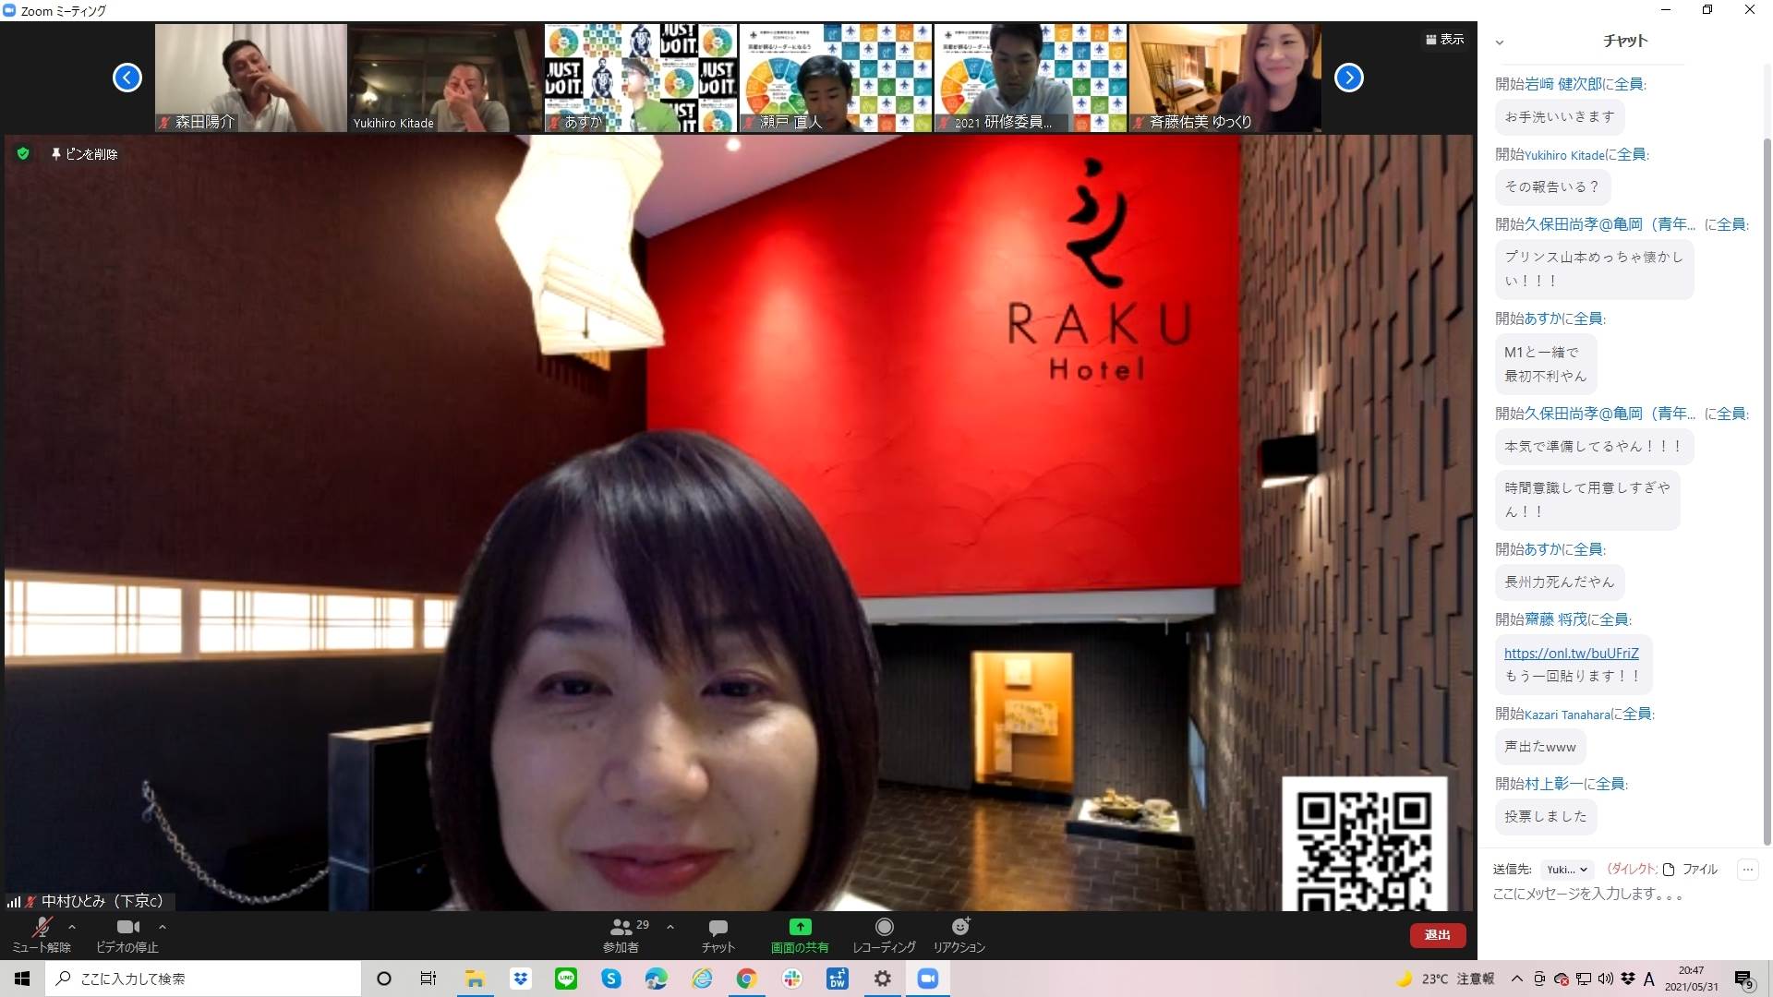This screenshot has height=997, width=1773.
Task: Focus the chat message input field
Action: tap(1621, 895)
